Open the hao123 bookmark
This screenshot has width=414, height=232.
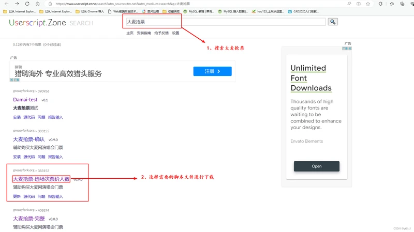[268, 11]
